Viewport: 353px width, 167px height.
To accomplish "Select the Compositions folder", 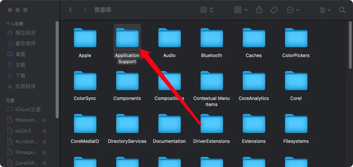I will pos(169,81).
